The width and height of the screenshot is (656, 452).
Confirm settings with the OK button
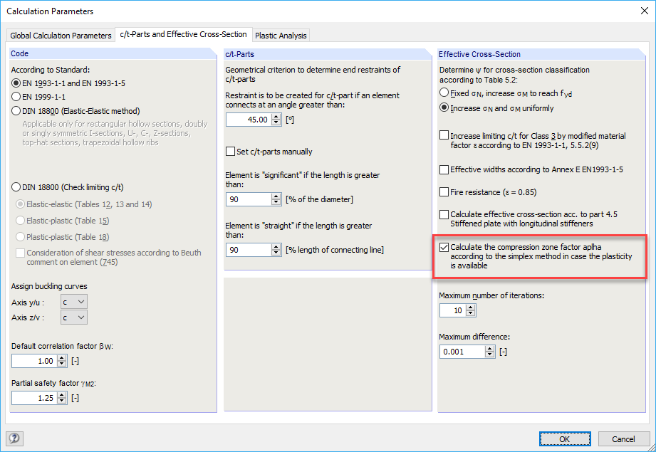pyautogui.click(x=565, y=438)
